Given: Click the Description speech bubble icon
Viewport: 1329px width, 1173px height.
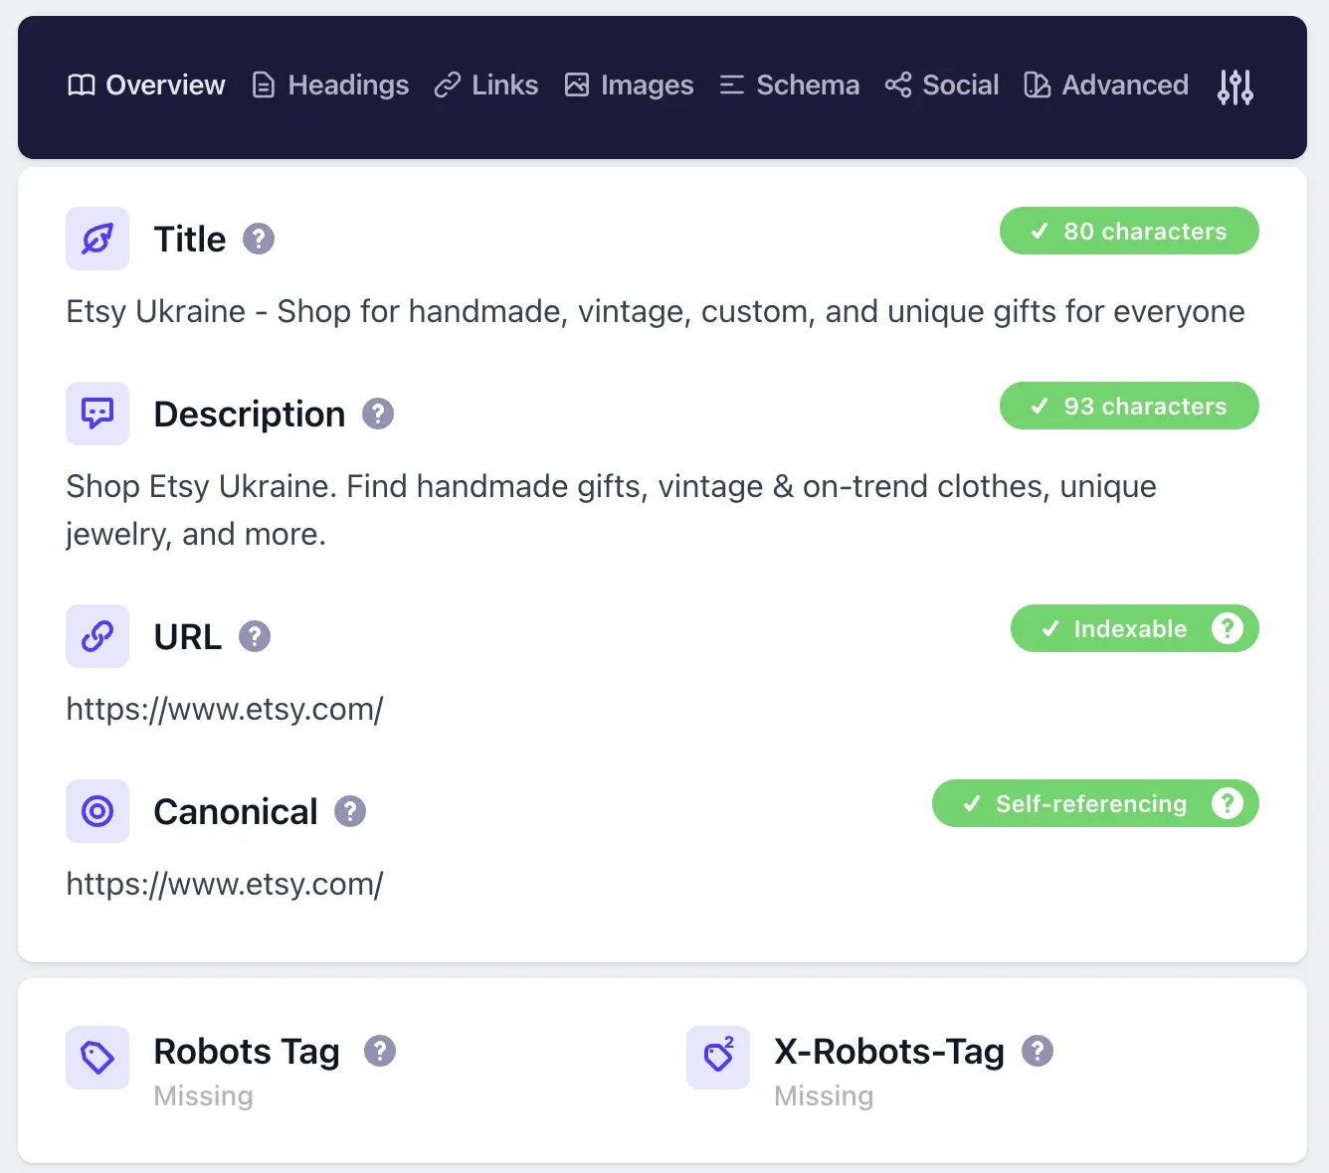Looking at the screenshot, I should 97,414.
